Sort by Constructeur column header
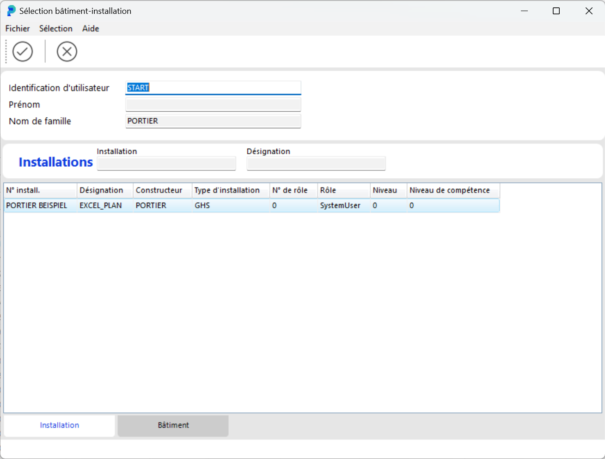The width and height of the screenshot is (605, 459). (163, 190)
